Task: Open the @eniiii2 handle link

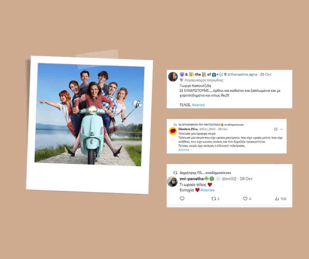Action: [x=229, y=179]
